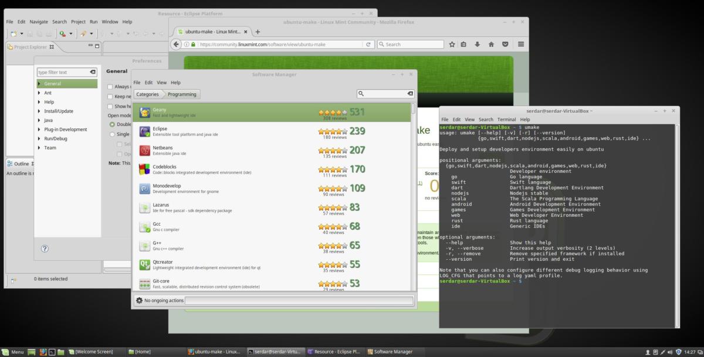This screenshot has width=704, height=357.
Task: Open the View menu in Software Manager
Action: [x=161, y=83]
